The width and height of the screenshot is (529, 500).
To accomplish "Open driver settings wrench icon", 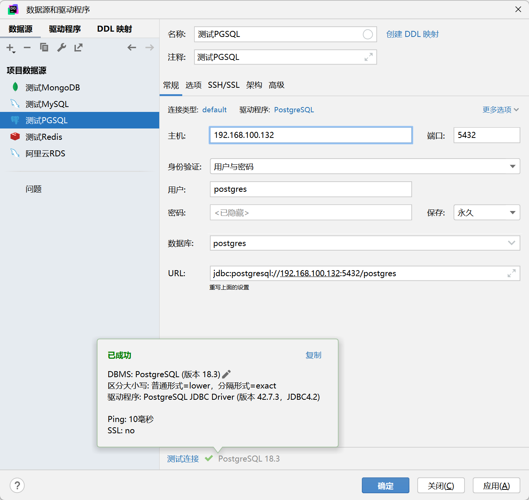I will pos(61,47).
